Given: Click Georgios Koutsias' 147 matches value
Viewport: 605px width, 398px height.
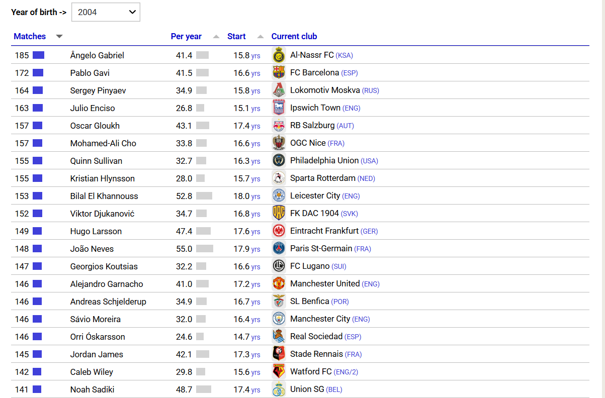Looking at the screenshot, I should (22, 266).
